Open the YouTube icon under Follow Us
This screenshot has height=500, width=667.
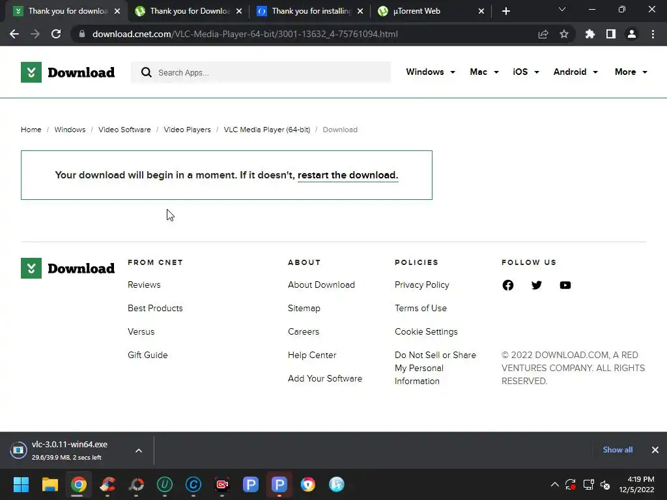pyautogui.click(x=565, y=285)
